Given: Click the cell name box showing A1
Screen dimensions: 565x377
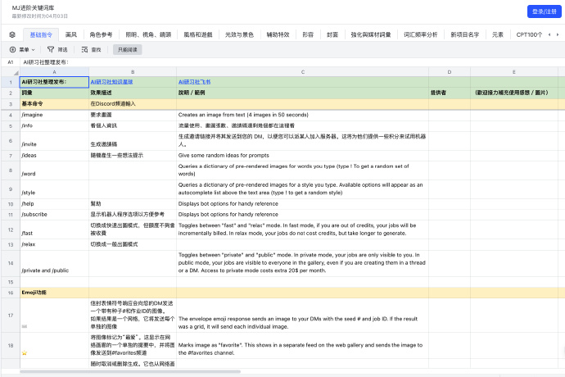Looking at the screenshot, I should pos(11,62).
